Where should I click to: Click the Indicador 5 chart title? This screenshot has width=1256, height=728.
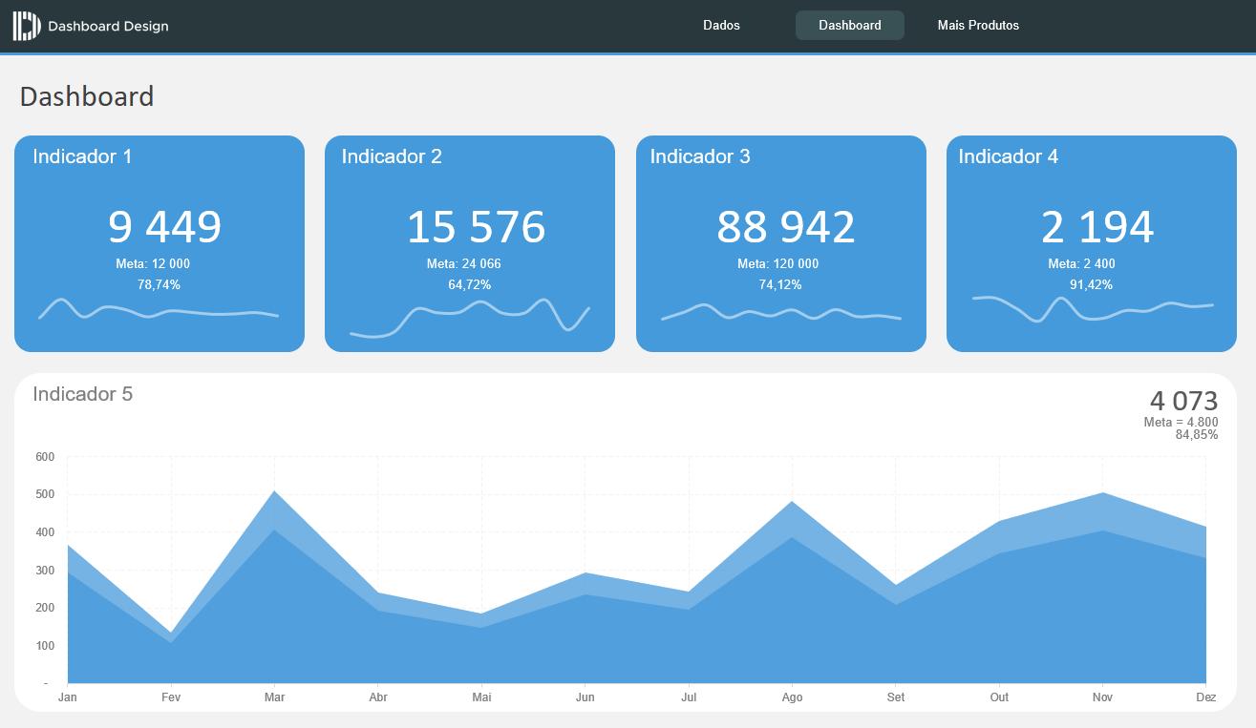(x=83, y=394)
